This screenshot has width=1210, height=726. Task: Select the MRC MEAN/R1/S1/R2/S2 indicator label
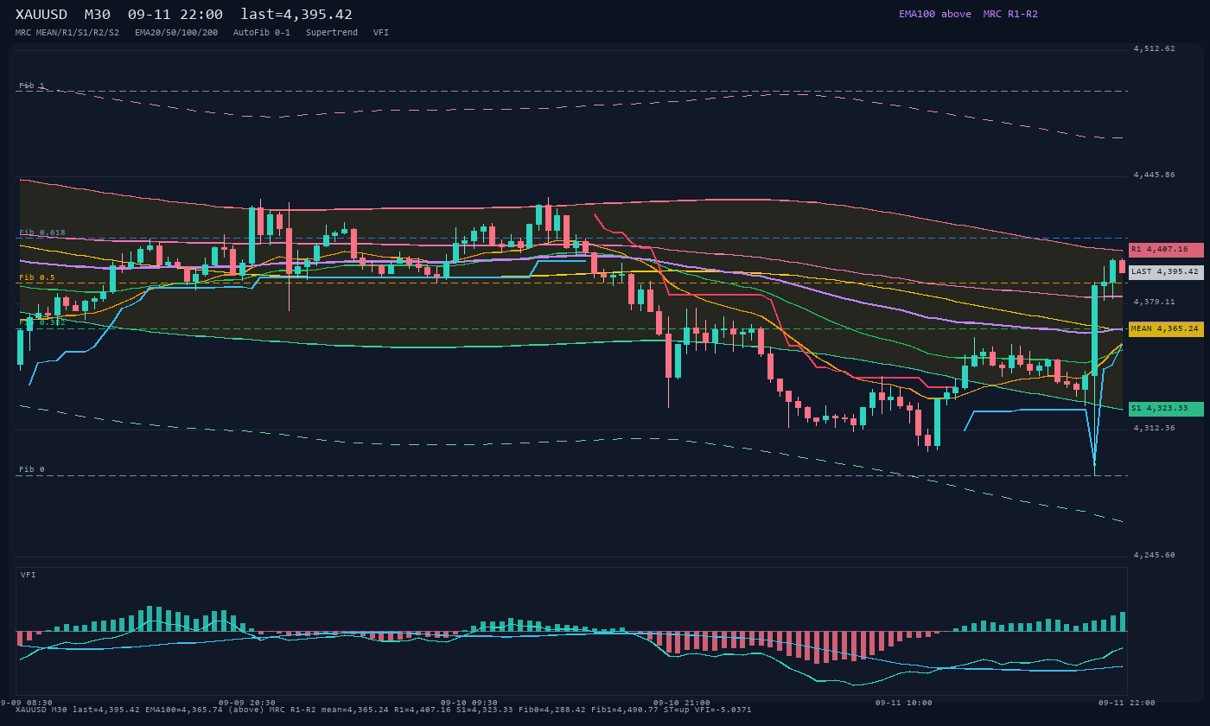click(67, 33)
